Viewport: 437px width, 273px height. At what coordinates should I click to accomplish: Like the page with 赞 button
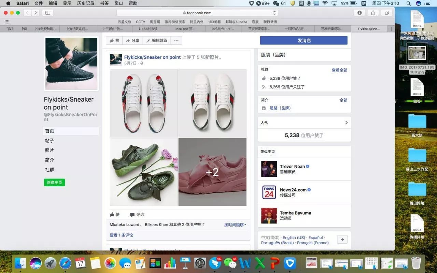(x=114, y=41)
